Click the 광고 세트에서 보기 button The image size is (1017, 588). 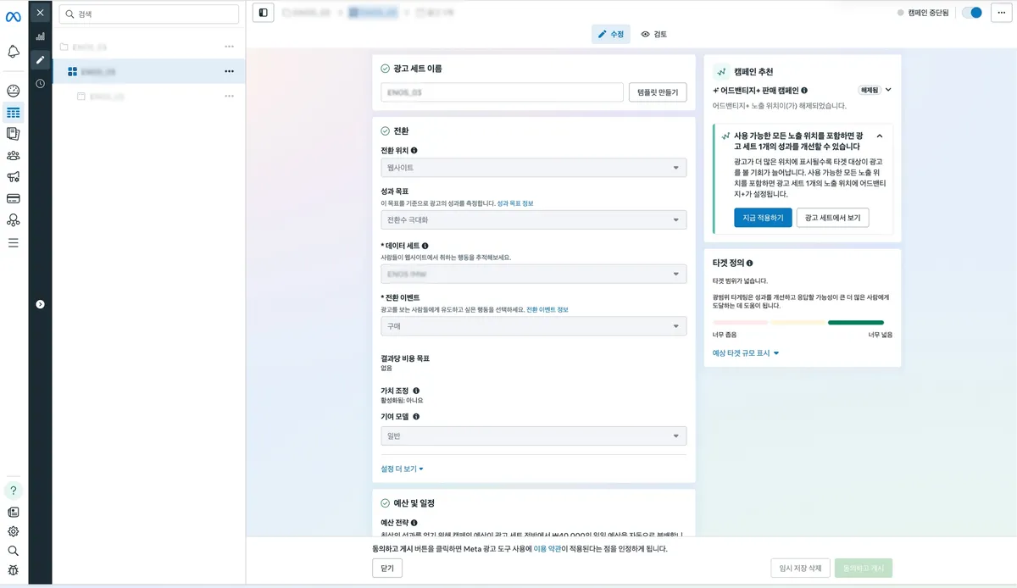pos(833,218)
